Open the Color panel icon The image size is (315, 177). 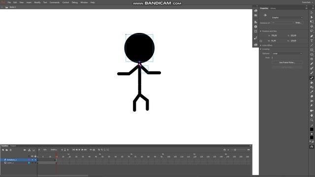point(255,11)
